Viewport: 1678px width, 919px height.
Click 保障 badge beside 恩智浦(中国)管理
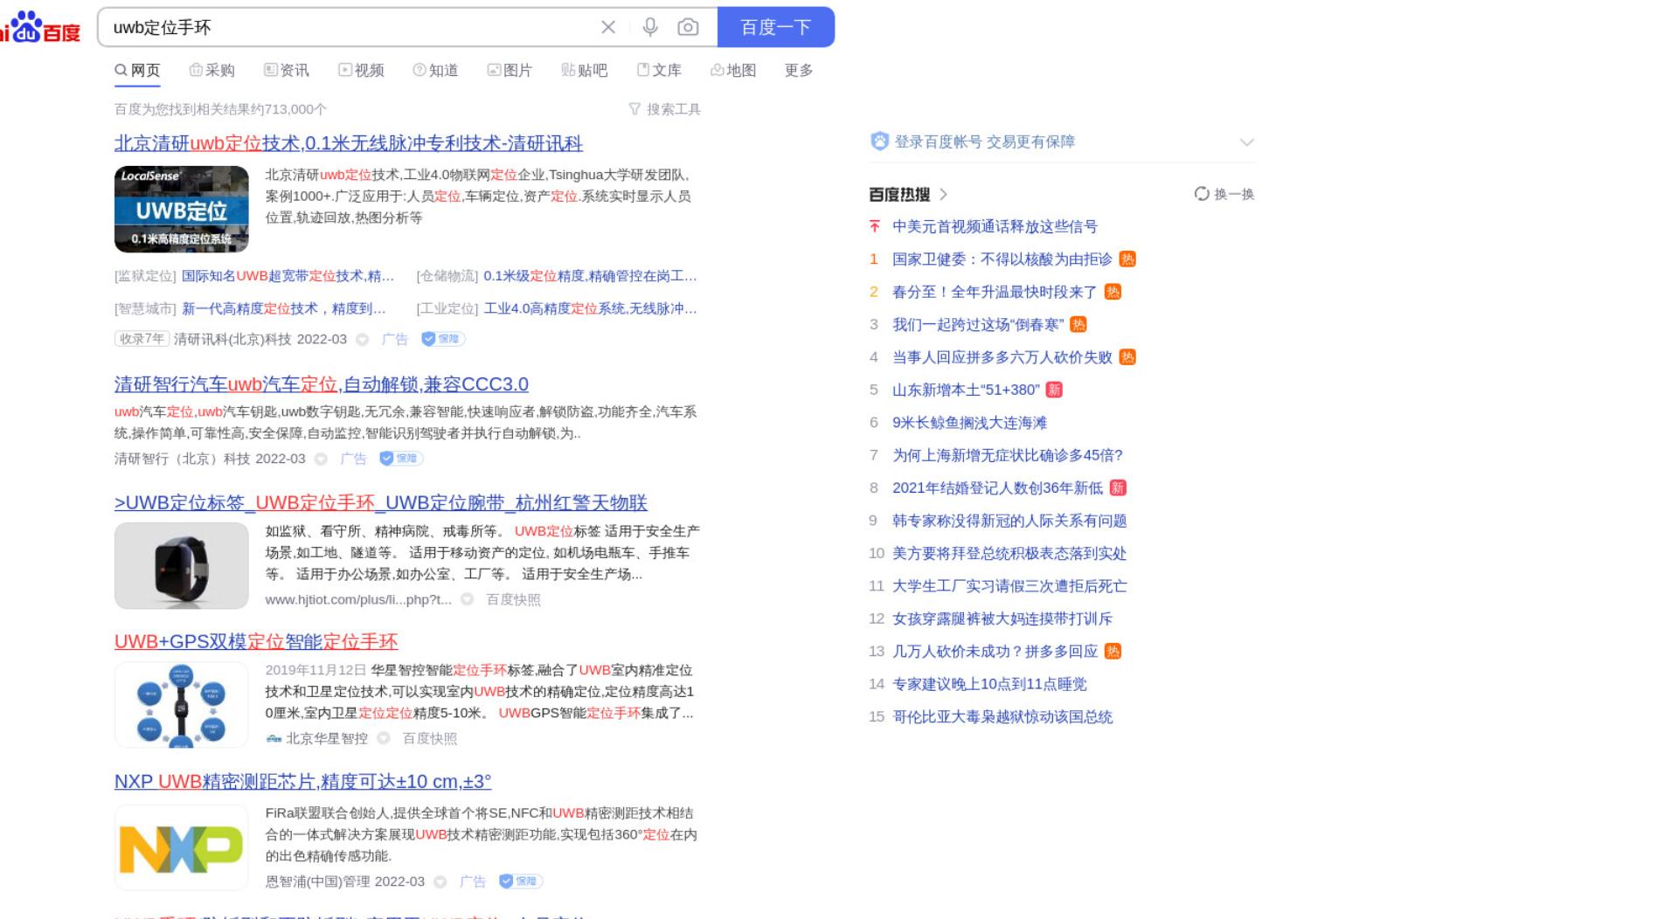521,881
